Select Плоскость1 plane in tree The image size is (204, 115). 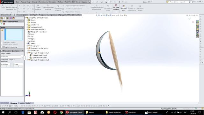(x=35, y=50)
